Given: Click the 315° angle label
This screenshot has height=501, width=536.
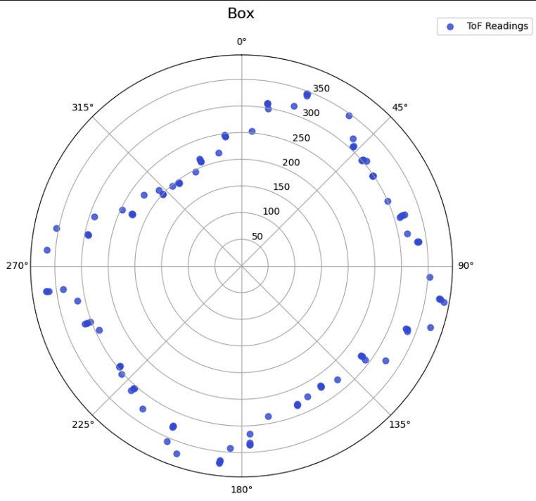Looking at the screenshot, I should click(x=83, y=108).
